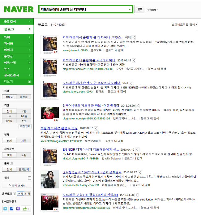Set period filter to 1주
This screenshot has width=201, height=215.
tap(9, 116)
